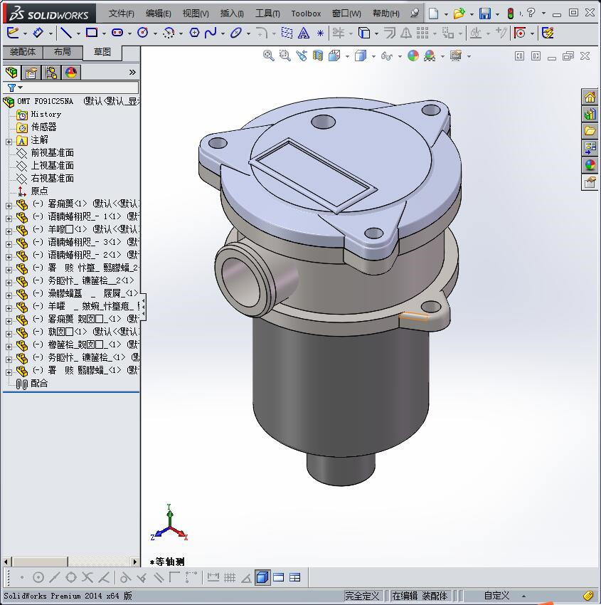Toggle the grid snap button in bottom toolbar

tap(230, 577)
